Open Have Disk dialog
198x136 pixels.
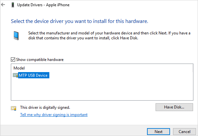coord(174,107)
